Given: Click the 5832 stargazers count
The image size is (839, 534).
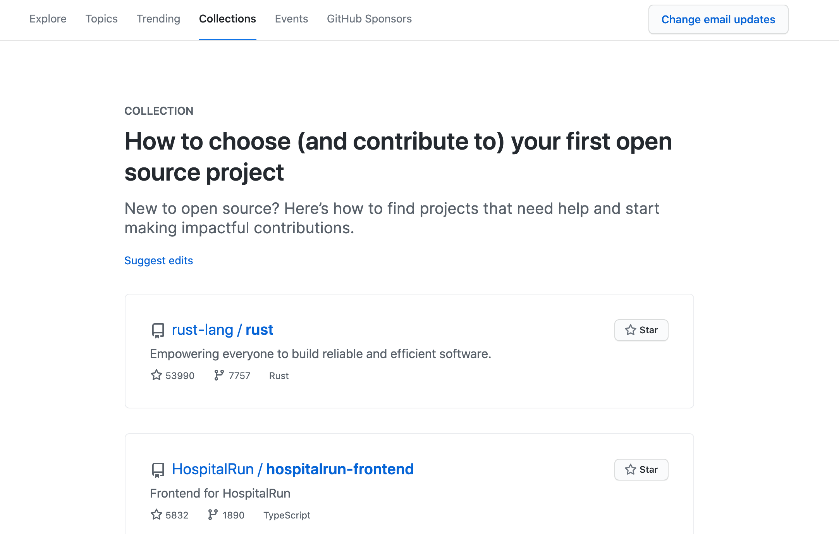Looking at the screenshot, I should point(177,515).
